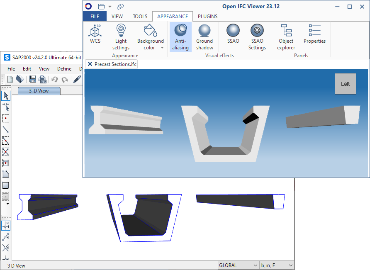Click the Print icon in SAP2000 toolbar
This screenshot has height=270, width=370.
point(42,79)
